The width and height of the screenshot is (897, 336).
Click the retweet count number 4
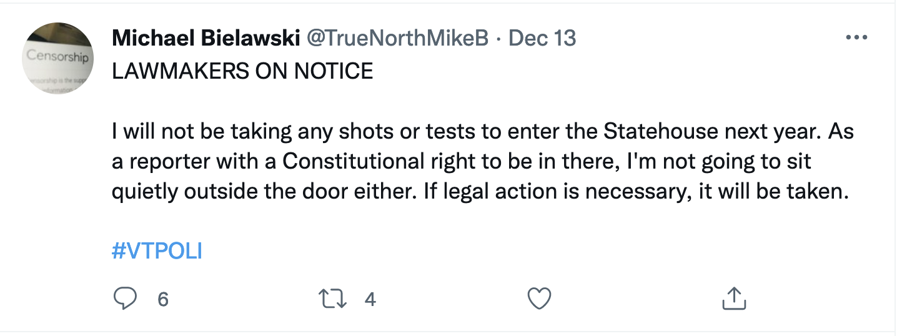[x=370, y=300]
